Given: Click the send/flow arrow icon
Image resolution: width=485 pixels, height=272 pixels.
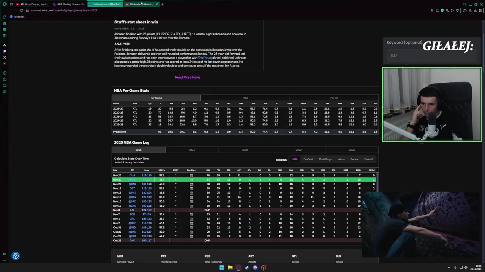Looking at the screenshot, I should 452,10.
